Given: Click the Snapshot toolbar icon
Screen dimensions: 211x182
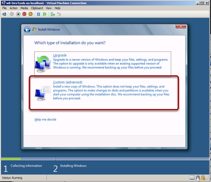Looking at the screenshot, I should tap(52, 14).
